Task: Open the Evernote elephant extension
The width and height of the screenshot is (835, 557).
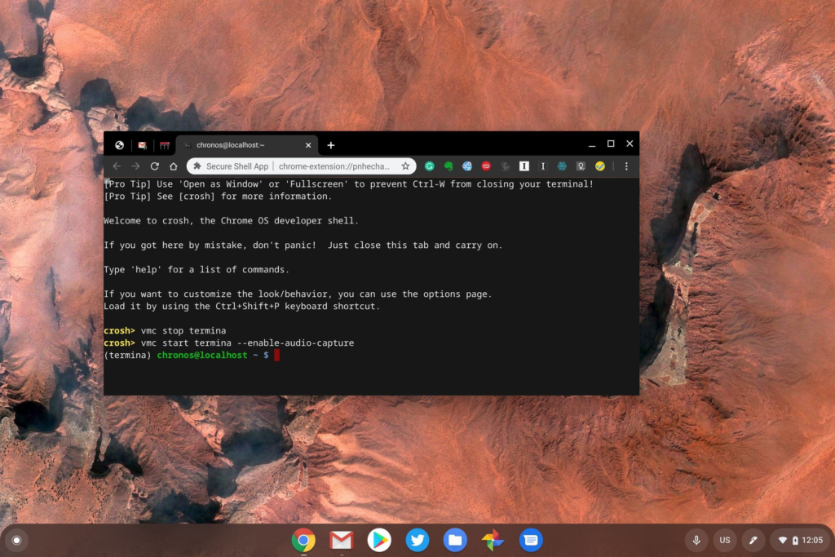Action: click(x=448, y=166)
